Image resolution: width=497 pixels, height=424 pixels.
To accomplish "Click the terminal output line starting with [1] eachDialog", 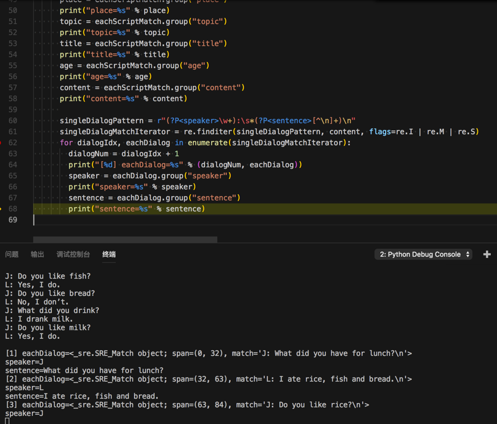I will click(x=208, y=354).
